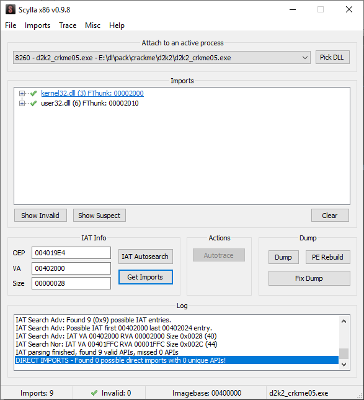
Task: Open the Trace menu
Action: coord(68,25)
